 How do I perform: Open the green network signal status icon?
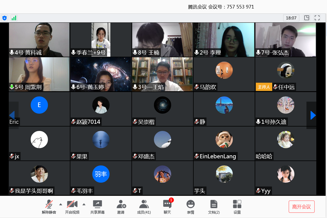[x=14, y=18]
